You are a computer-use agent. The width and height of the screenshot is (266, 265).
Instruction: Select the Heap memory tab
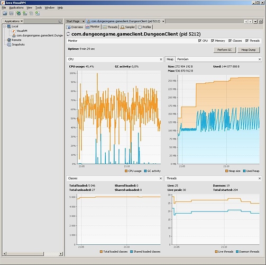(170, 59)
